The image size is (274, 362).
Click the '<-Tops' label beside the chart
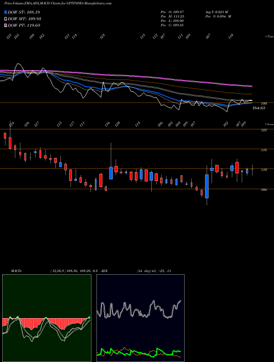270,37
